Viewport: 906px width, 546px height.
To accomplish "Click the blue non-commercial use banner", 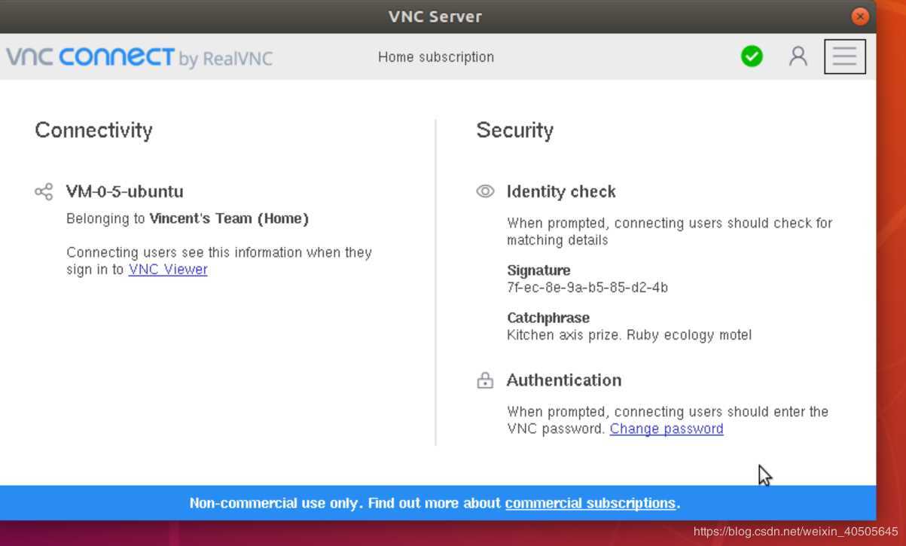I will click(x=438, y=503).
